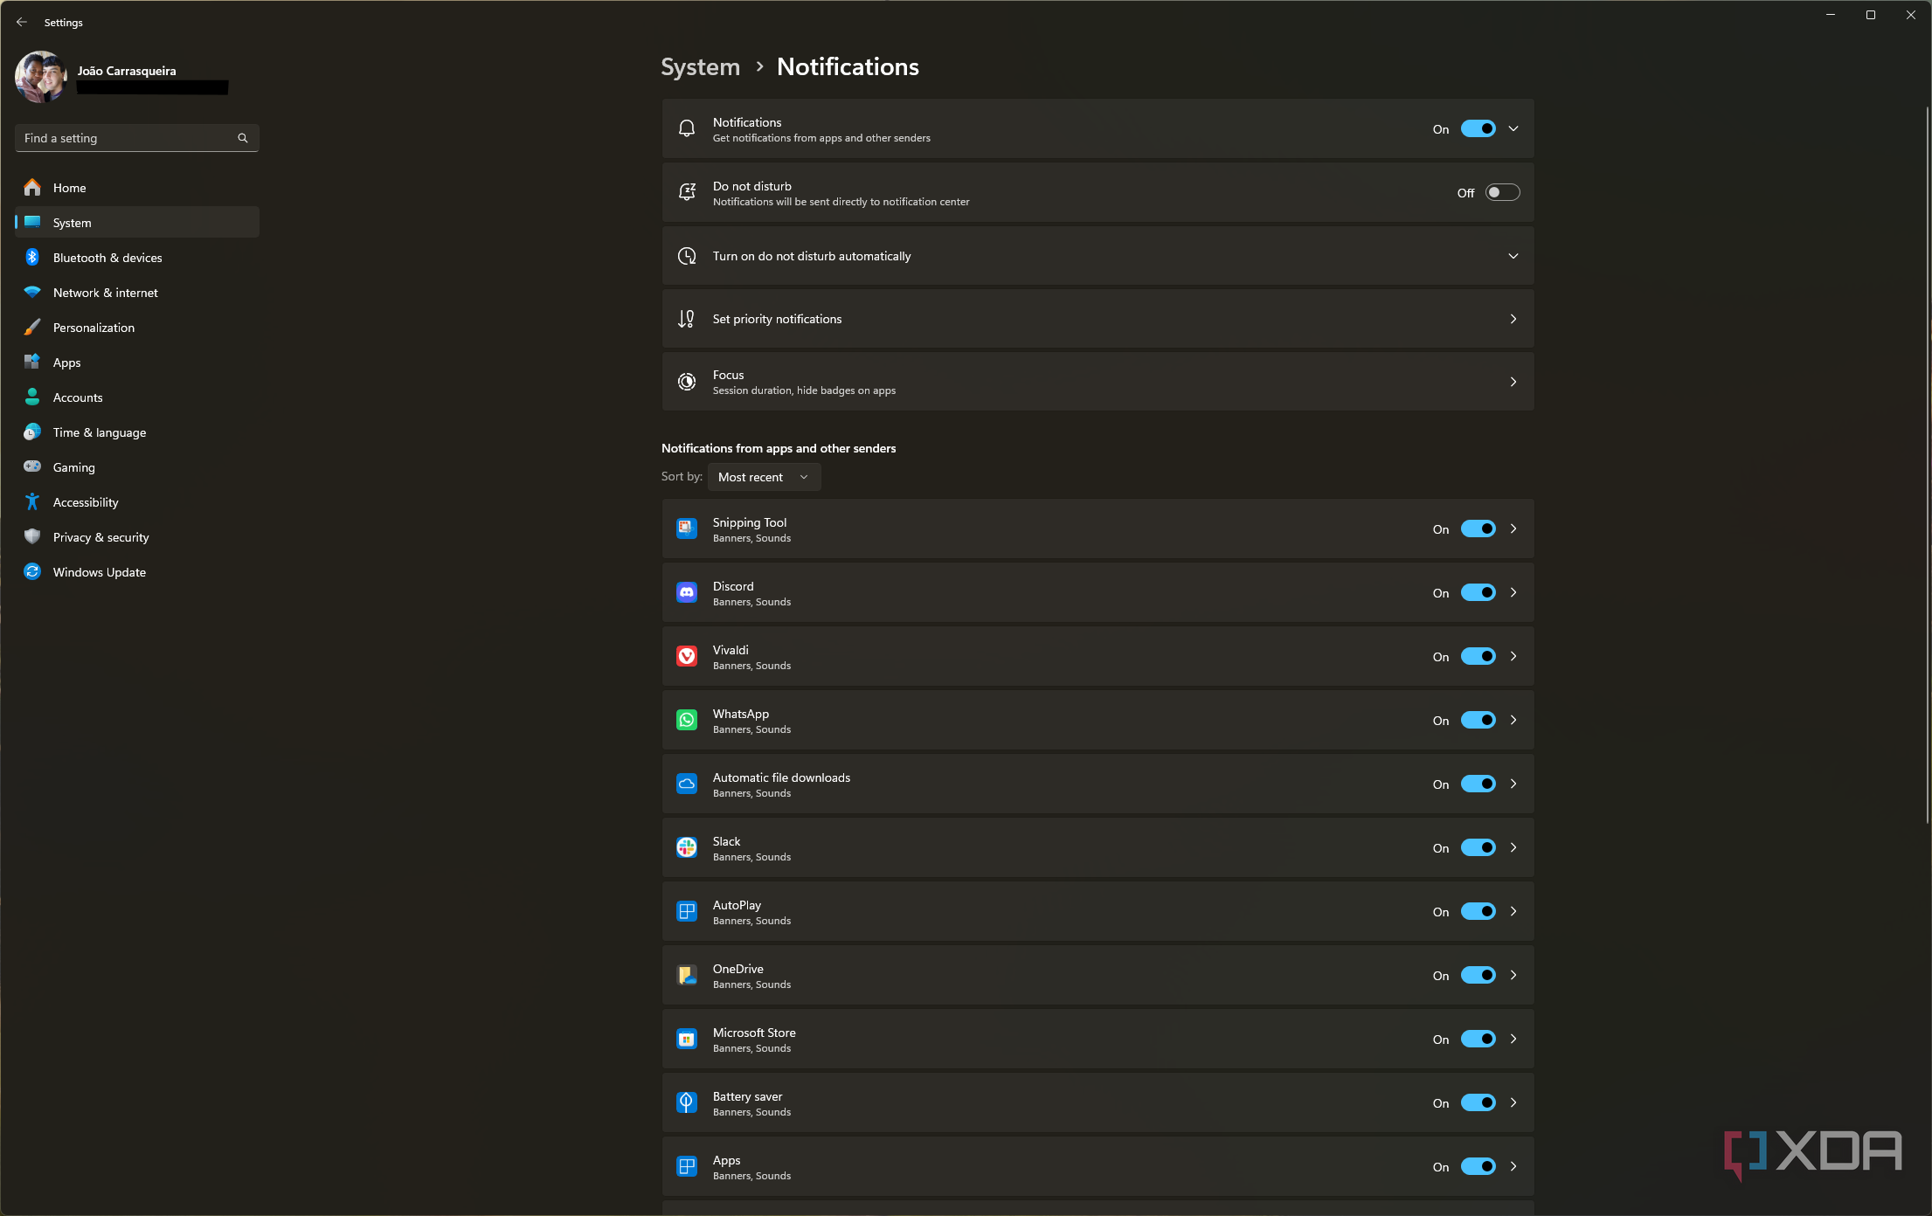Open Vivaldi notification details chevron
The width and height of the screenshot is (1932, 1216).
point(1513,656)
